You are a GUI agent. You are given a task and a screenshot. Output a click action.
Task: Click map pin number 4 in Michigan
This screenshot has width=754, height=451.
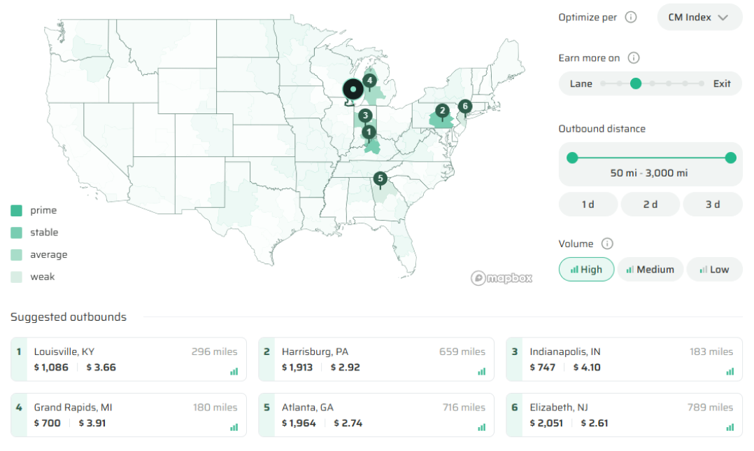[x=369, y=81]
